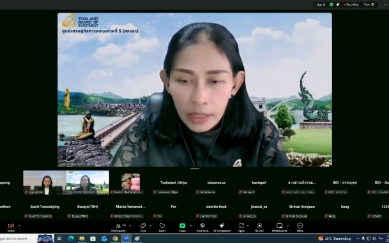Select the thumbnail of woman in white shirt
The width and height of the screenshot is (389, 243).
(45, 182)
